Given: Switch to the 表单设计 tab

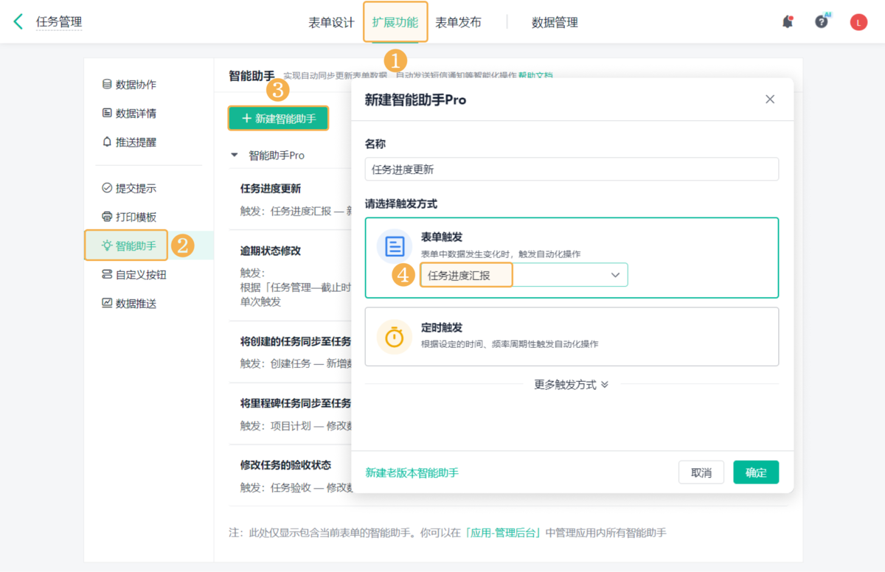Looking at the screenshot, I should [331, 23].
